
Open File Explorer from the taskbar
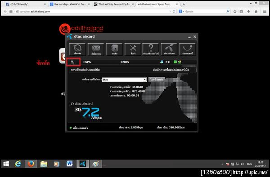click(44, 164)
